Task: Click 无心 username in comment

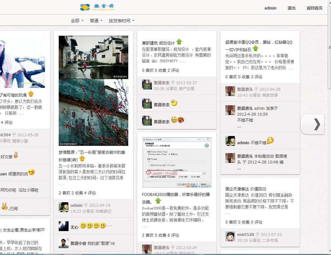Action: pyautogui.click(x=74, y=227)
